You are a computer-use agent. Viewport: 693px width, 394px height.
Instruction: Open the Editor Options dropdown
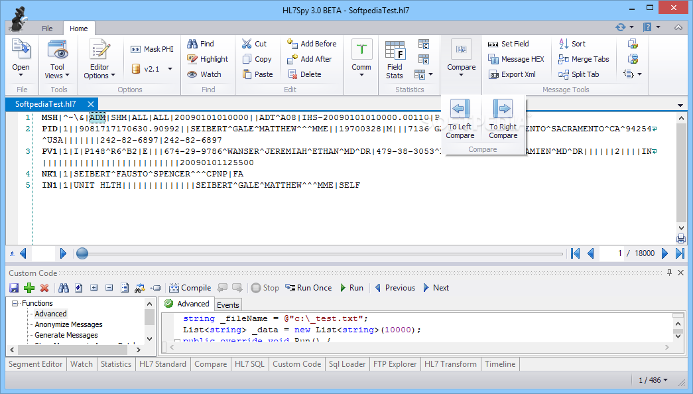coord(113,75)
